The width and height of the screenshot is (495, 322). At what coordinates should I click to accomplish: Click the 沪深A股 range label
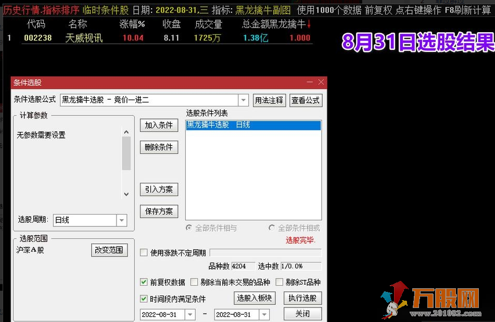click(x=30, y=250)
